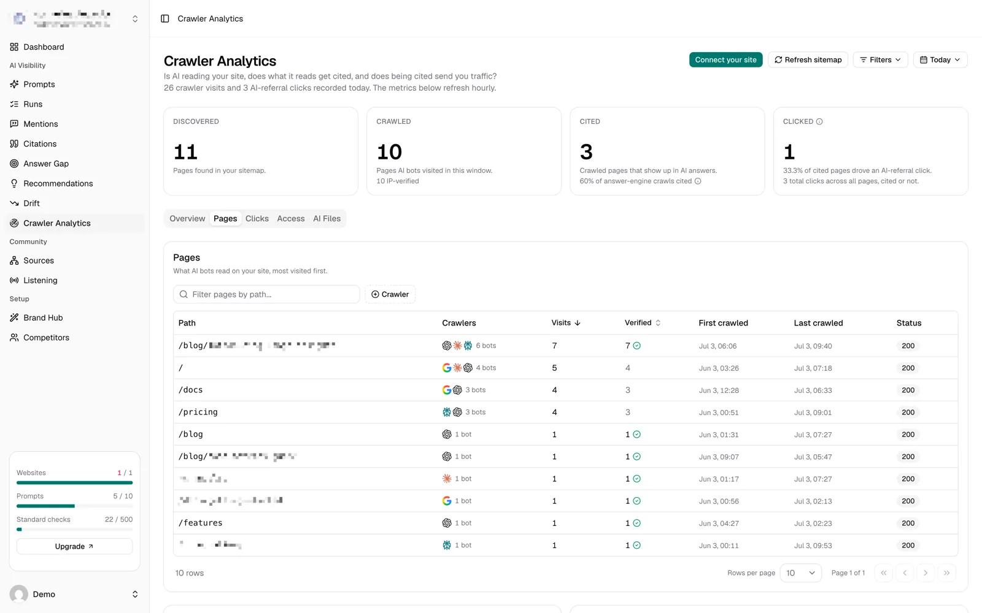Image resolution: width=982 pixels, height=613 pixels.
Task: Click the search icon in path filter
Action: [x=184, y=294]
